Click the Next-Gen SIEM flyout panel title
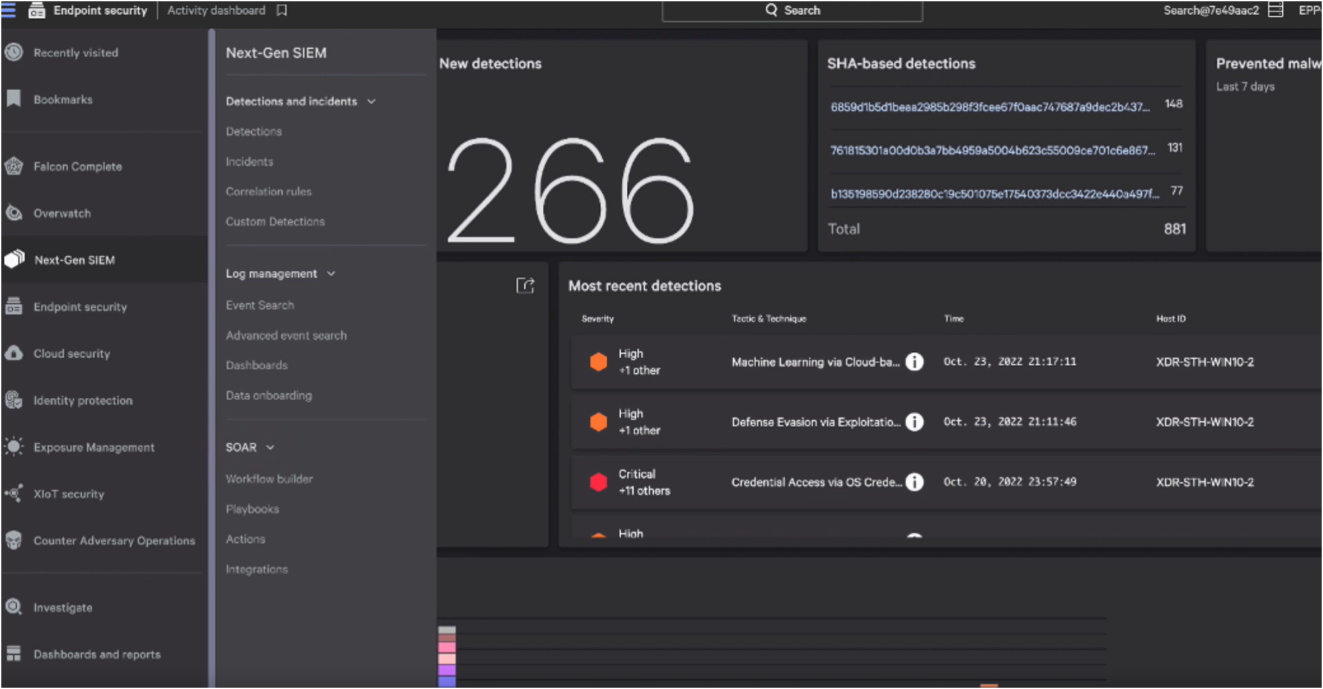The height and width of the screenshot is (689, 1323). coord(276,53)
